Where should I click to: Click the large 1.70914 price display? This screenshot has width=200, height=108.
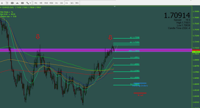[x=177, y=15]
